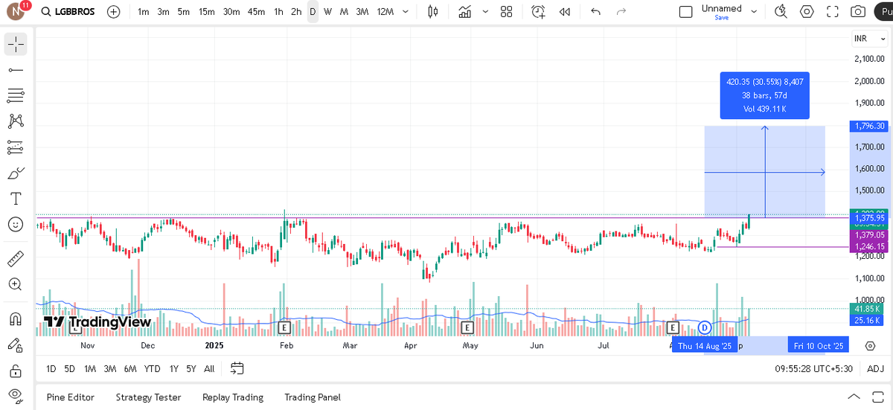The height and width of the screenshot is (410, 893).
Task: Open the emoji icons tool
Action: 16,224
